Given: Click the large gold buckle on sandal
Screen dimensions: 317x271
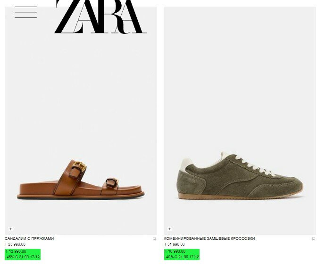Looking at the screenshot, I should point(79,167).
